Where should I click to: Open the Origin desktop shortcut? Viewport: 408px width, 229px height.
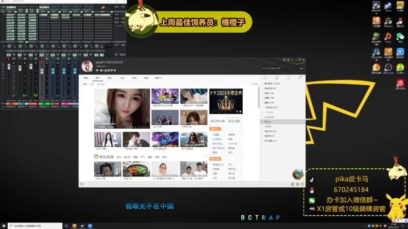click(388, 37)
